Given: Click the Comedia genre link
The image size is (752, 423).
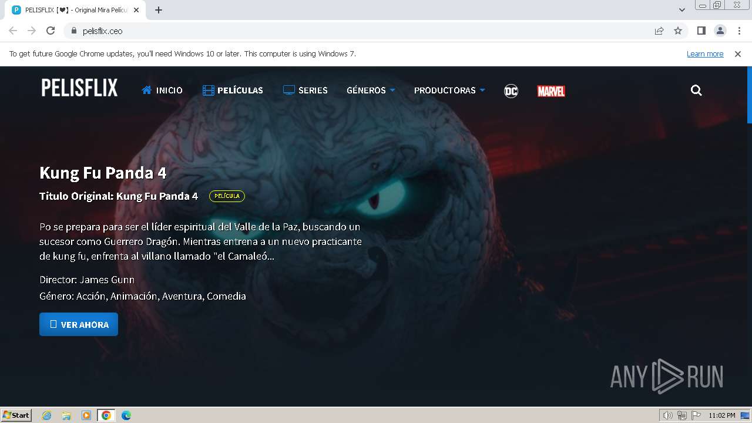Looking at the screenshot, I should click(226, 296).
